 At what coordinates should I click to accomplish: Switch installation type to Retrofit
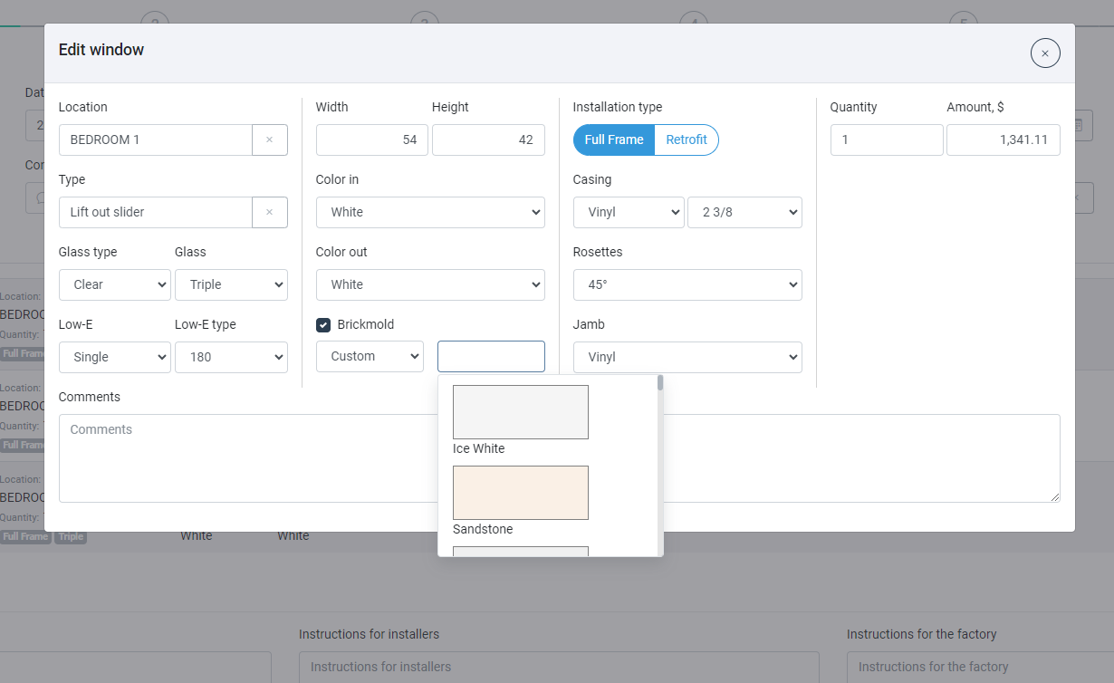coord(687,139)
